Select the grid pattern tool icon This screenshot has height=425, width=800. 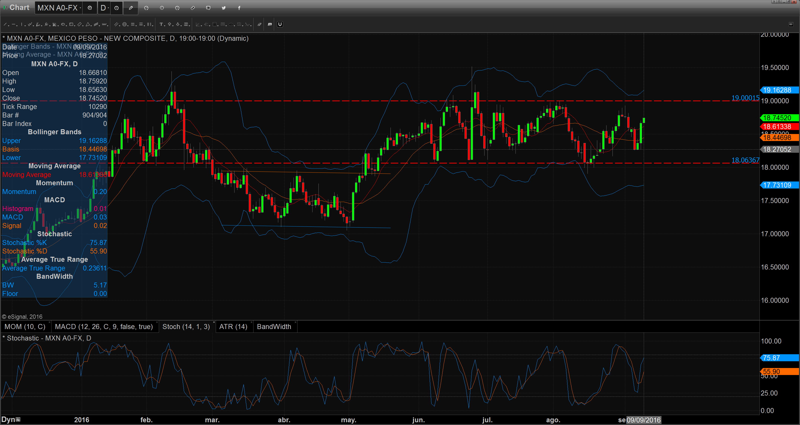point(214,24)
